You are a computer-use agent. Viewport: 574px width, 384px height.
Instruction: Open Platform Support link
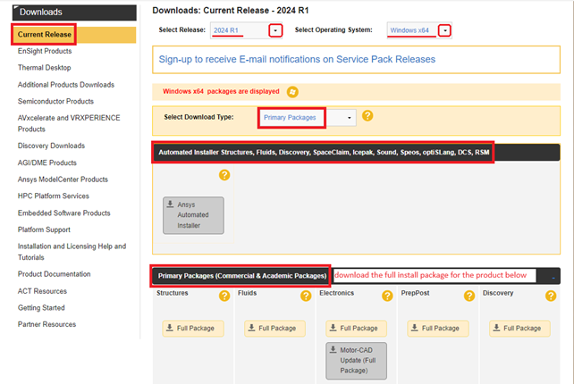(x=44, y=230)
